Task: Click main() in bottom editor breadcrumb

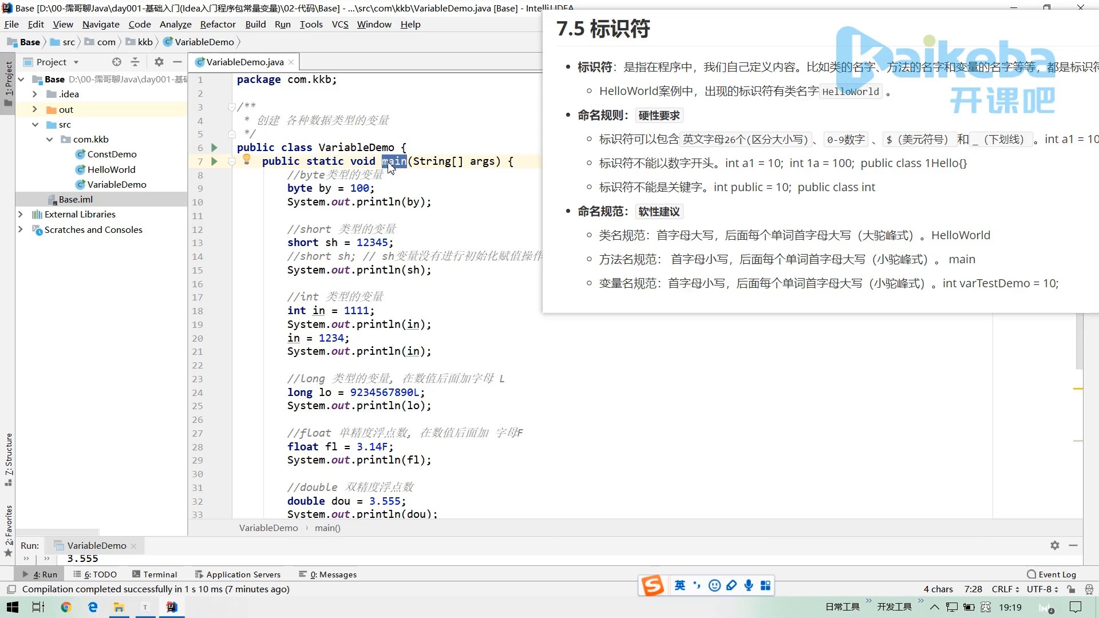Action: point(327,528)
